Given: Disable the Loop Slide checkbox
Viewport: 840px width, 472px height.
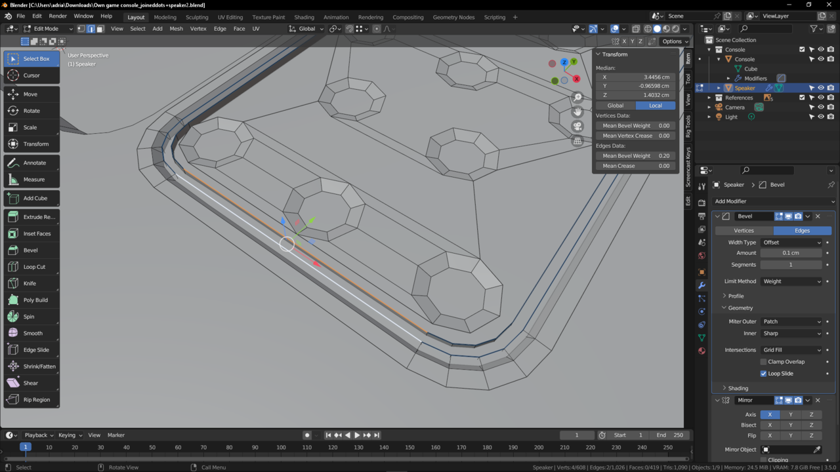Looking at the screenshot, I should 763,374.
